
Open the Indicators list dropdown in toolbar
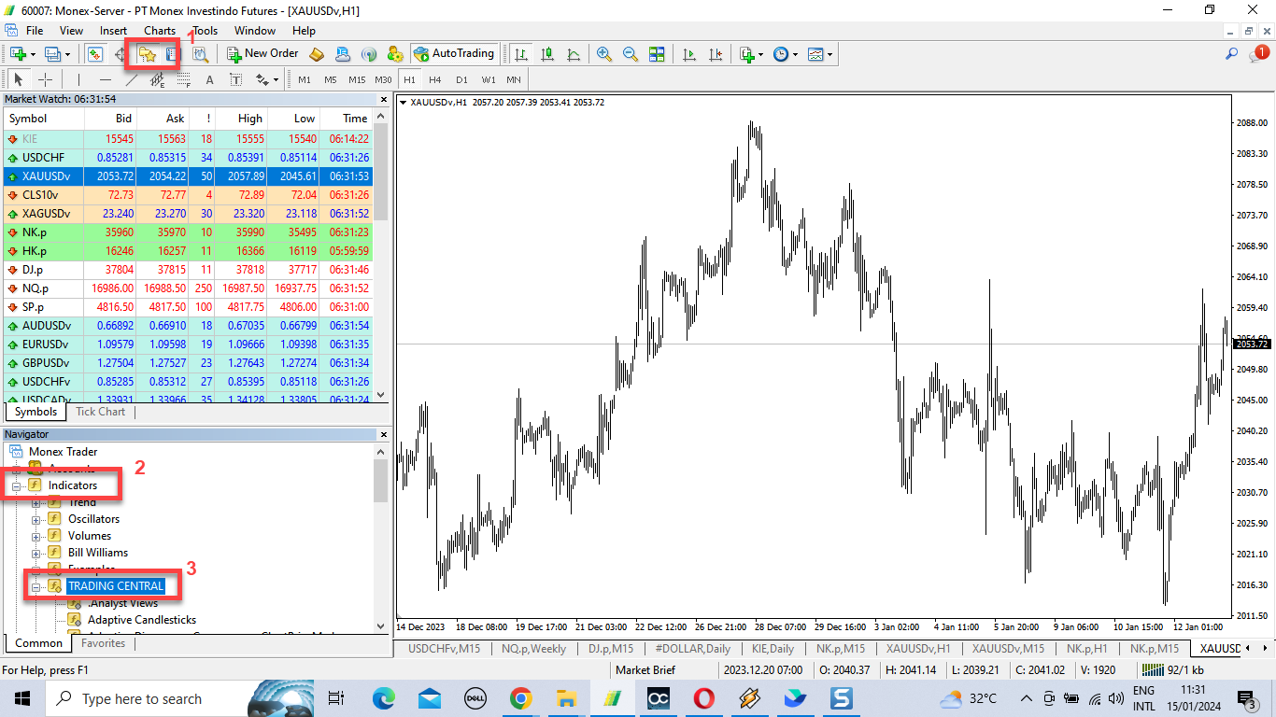tap(760, 54)
